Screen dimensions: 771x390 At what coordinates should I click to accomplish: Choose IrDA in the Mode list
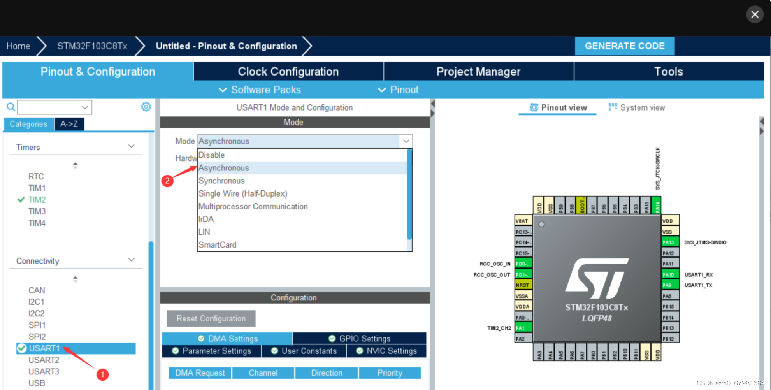point(302,219)
